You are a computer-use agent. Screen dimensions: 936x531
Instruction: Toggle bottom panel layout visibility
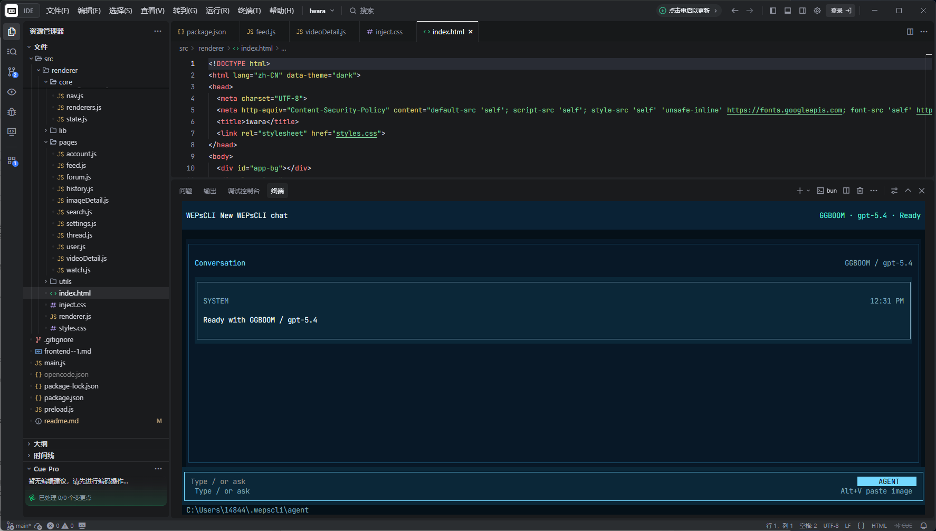[788, 11]
